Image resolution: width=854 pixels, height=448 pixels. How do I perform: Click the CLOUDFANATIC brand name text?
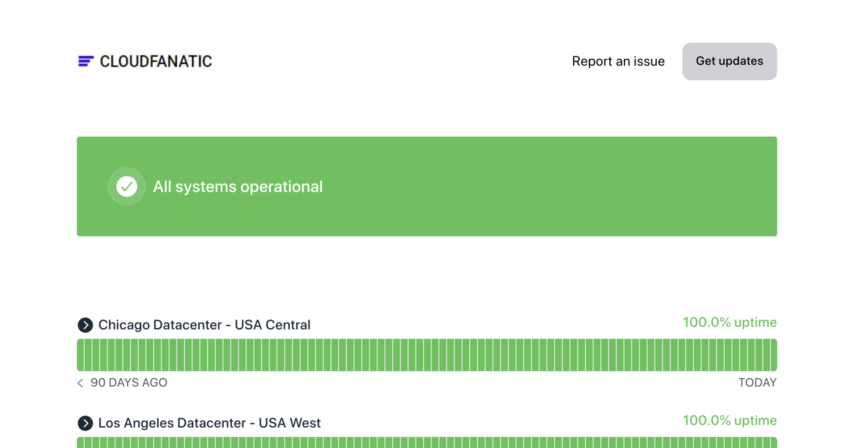click(156, 61)
